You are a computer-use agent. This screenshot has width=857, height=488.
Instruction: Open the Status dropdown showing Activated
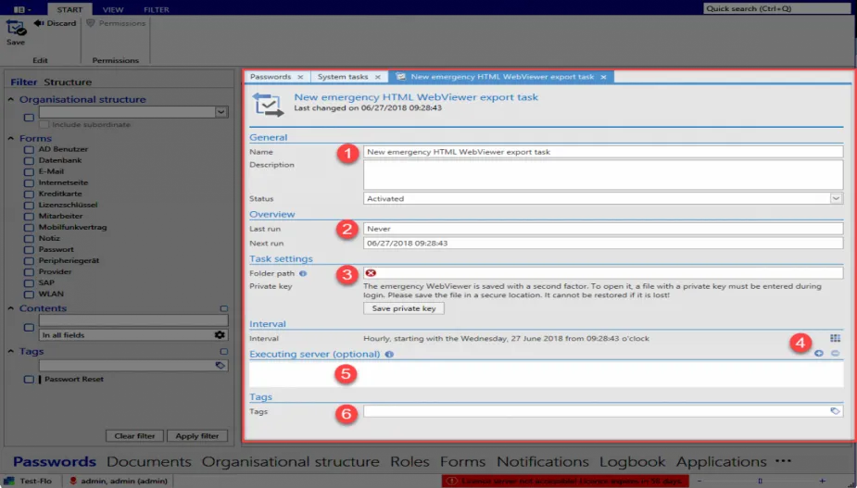point(836,198)
